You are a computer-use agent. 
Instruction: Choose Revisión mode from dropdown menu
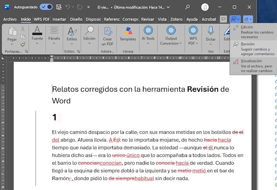pyautogui.click(x=253, y=49)
